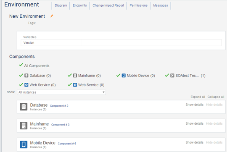Open the Permissions tab
This screenshot has width=227, height=152.
click(139, 5)
